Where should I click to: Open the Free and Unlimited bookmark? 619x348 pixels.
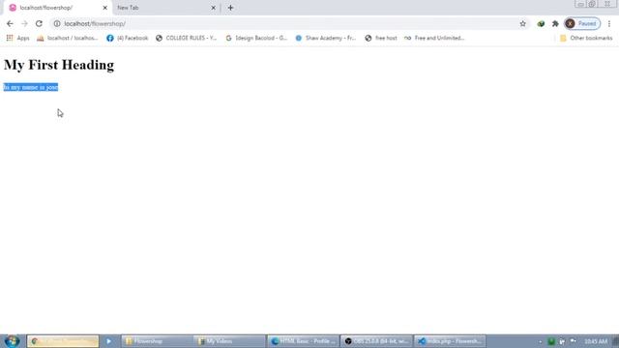(434, 38)
